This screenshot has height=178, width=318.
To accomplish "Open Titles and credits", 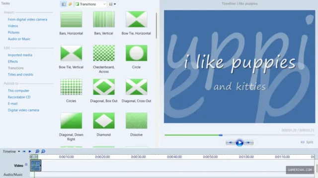I will (x=20, y=75).
